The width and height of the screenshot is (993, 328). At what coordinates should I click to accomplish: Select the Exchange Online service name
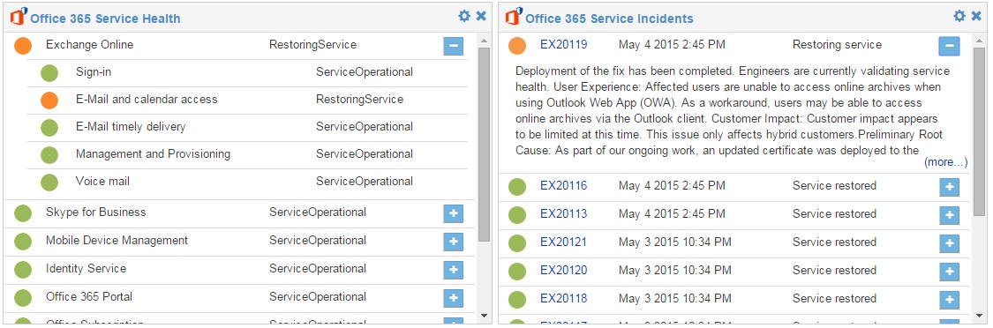(89, 45)
